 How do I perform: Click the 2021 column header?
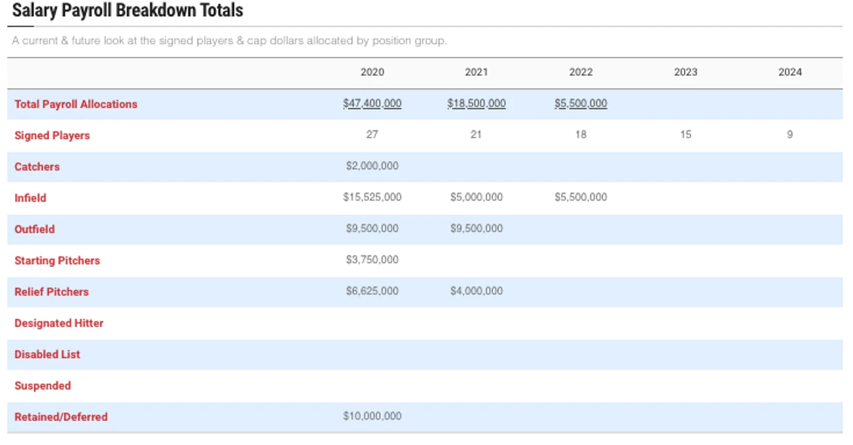(476, 72)
